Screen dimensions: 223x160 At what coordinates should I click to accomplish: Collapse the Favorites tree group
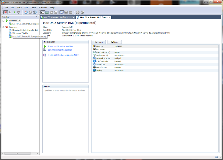tap(3, 27)
